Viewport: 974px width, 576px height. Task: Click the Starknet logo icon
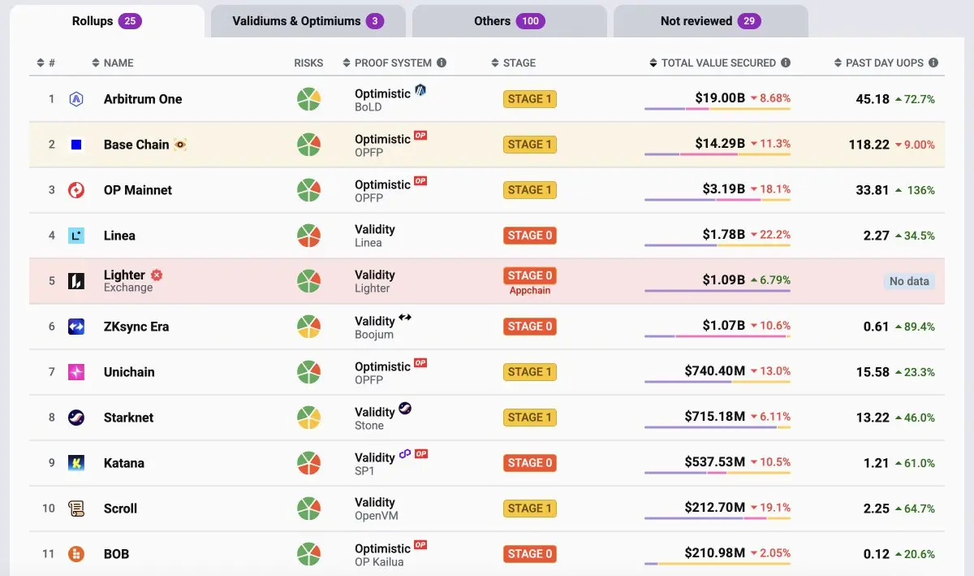point(76,418)
